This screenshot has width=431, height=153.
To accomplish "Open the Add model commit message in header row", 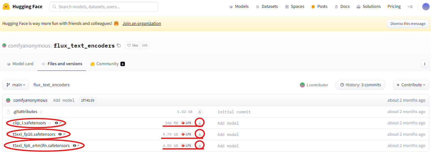I will point(64,100).
